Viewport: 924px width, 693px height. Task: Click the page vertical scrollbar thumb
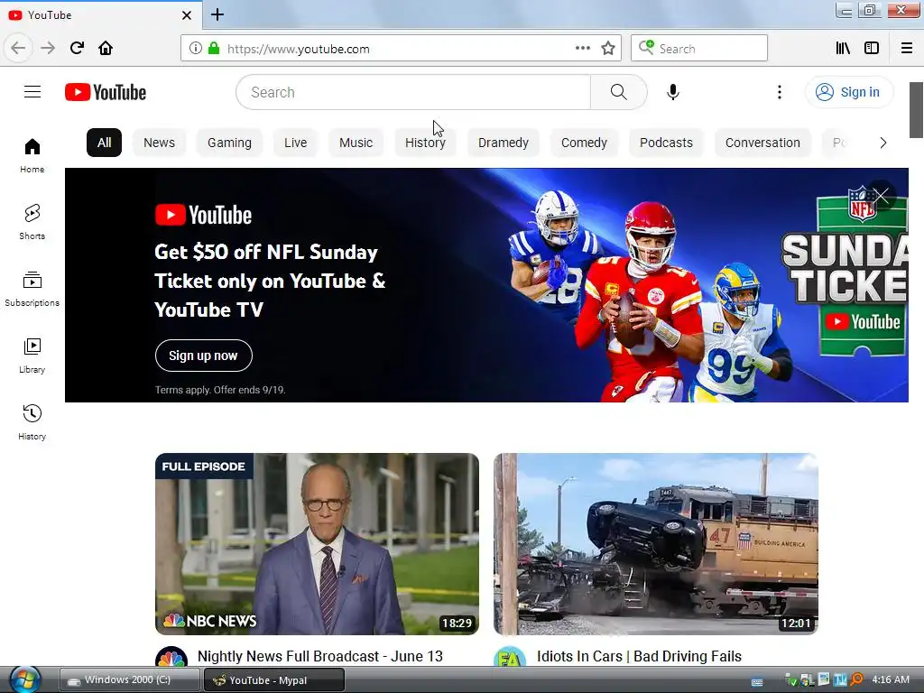[917, 110]
